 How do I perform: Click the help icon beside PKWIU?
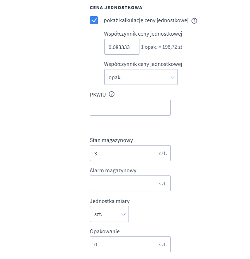click(x=112, y=94)
